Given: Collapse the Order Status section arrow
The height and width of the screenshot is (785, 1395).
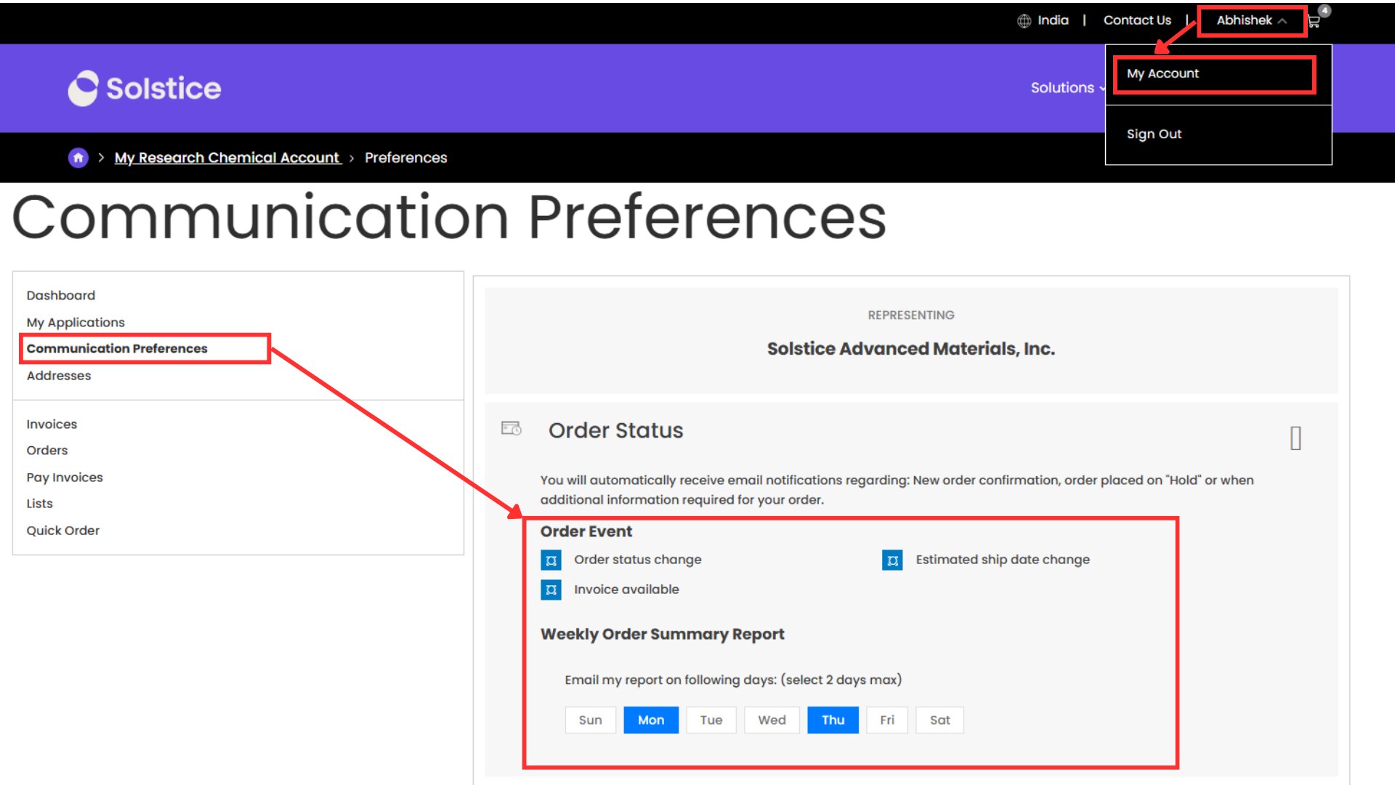Looking at the screenshot, I should click(x=1295, y=438).
